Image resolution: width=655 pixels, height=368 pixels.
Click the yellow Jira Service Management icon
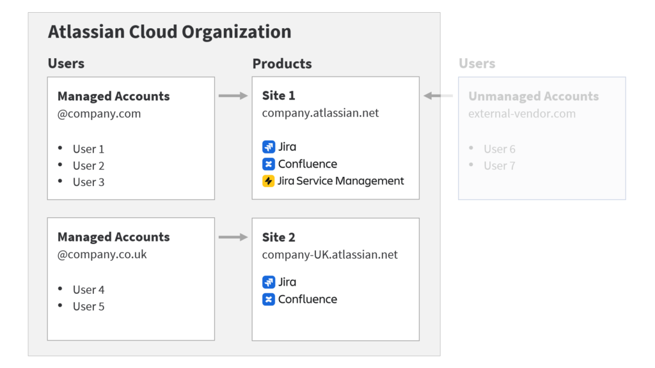pos(269,181)
